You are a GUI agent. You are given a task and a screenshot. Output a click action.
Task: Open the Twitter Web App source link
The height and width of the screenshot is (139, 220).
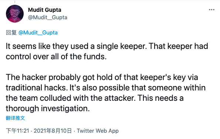point(98,131)
